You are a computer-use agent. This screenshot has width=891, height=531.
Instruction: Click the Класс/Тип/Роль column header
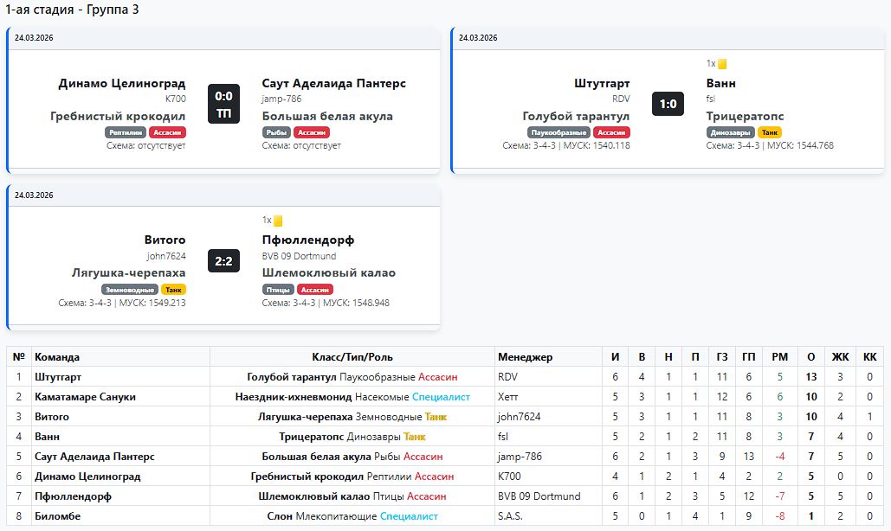click(x=352, y=357)
